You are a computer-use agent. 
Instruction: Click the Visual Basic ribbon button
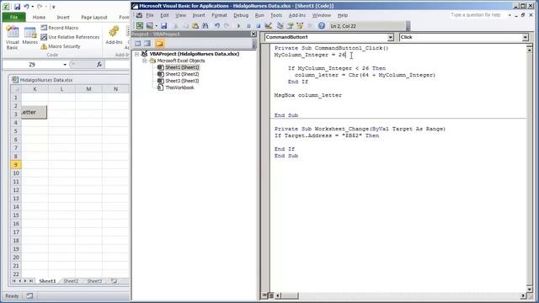click(x=13, y=38)
